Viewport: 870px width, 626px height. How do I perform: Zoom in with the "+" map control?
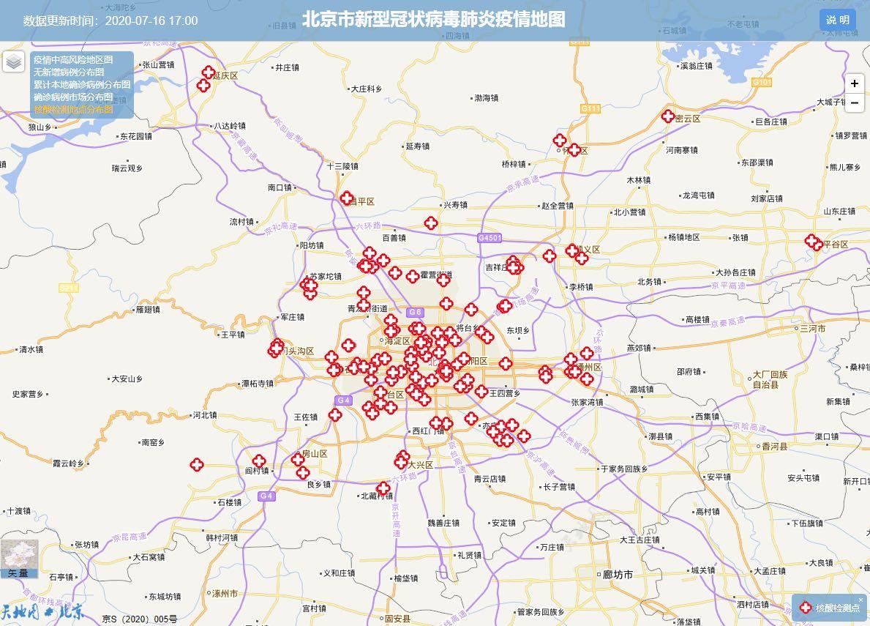[x=855, y=84]
